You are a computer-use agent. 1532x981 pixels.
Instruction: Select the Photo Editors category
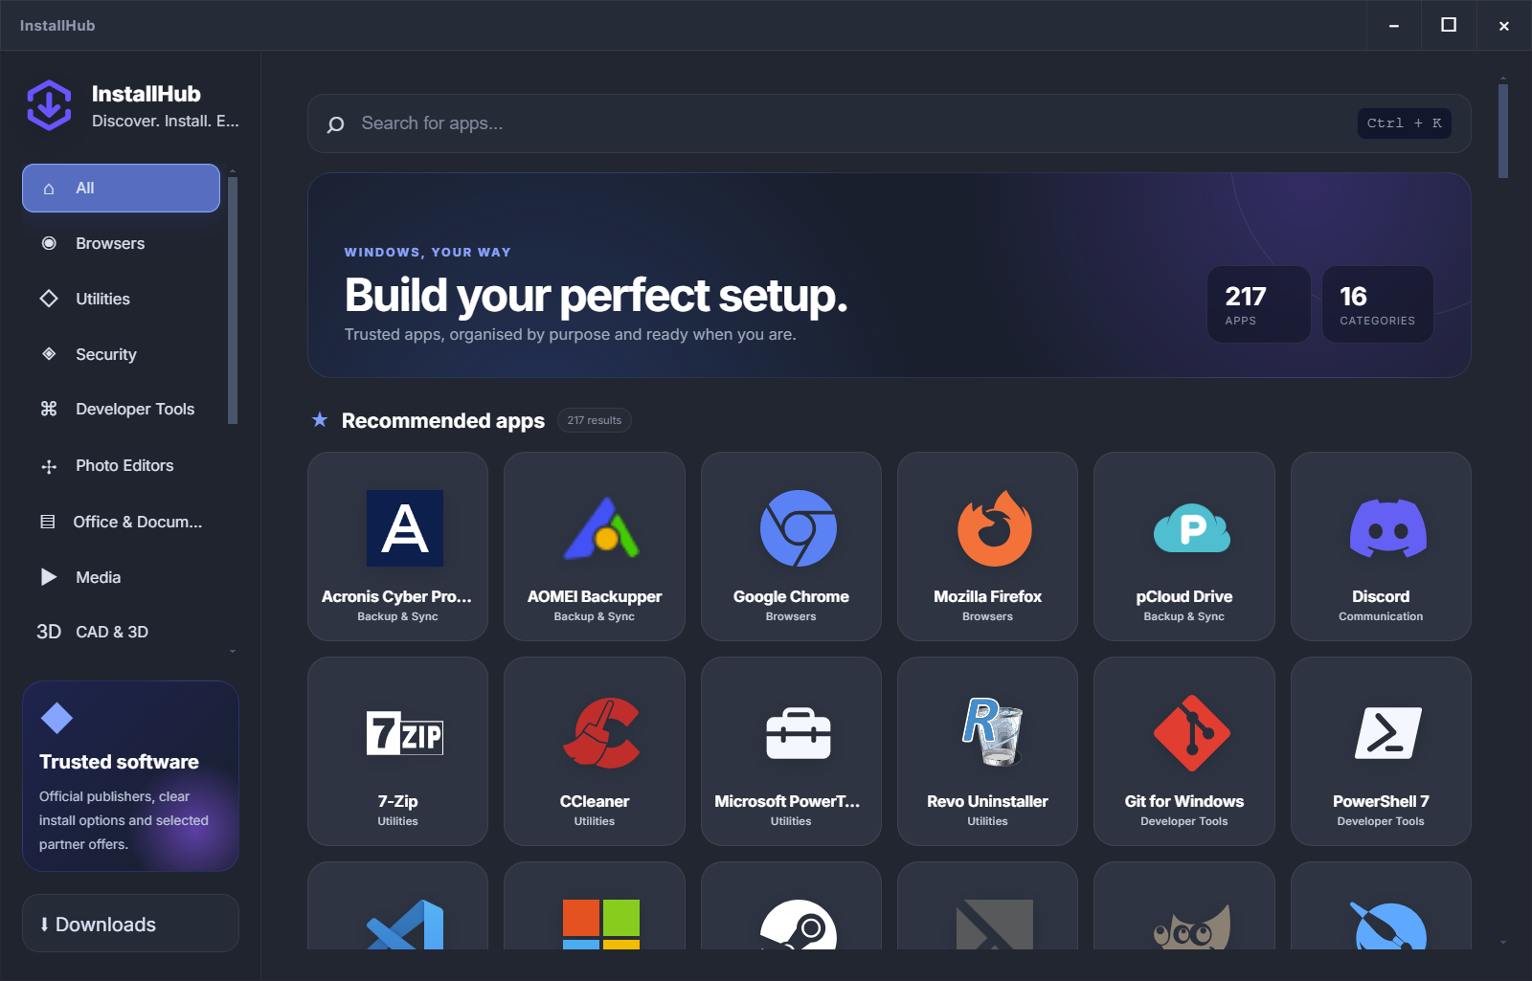[121, 465]
